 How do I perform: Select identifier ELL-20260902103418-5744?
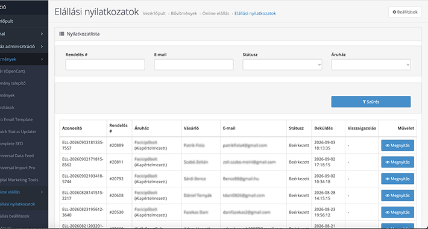coord(83,179)
